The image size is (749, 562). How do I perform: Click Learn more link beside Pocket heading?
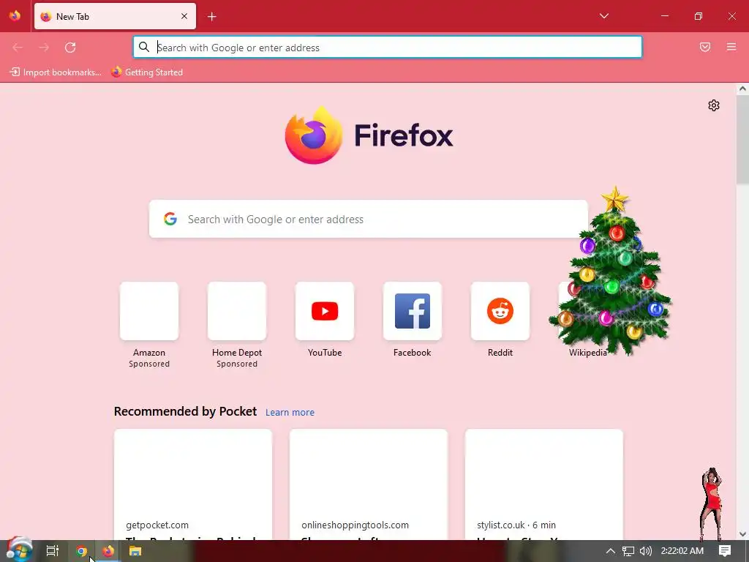[290, 413]
